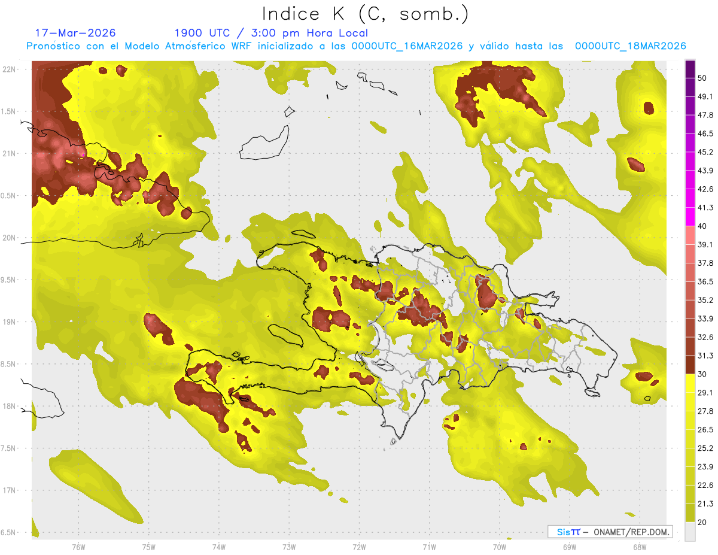Click the longitude label "75W"
Image resolution: width=718 pixels, height=555 pixels.
149,547
